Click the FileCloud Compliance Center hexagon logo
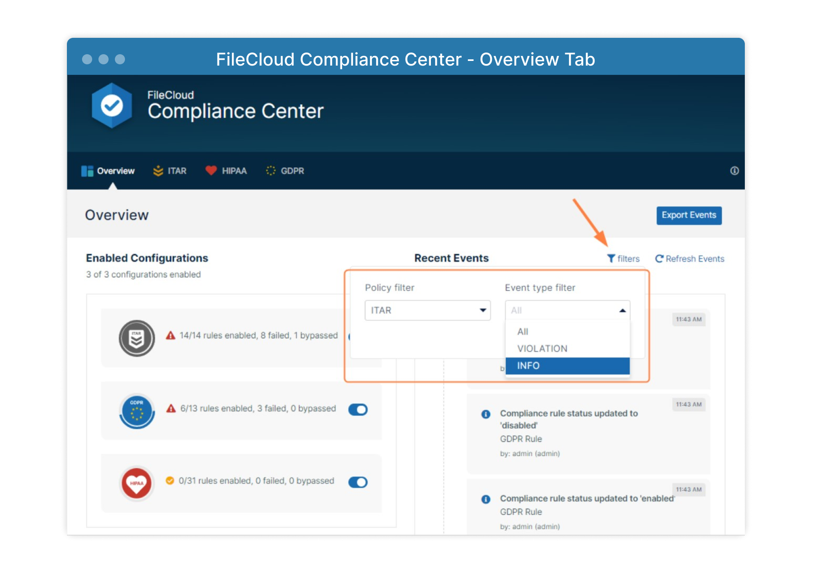Viewport: 813px width, 575px height. tap(112, 106)
